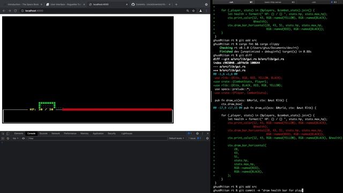
Task: Click the address bar showing localhost:4000
Action: [103, 11]
